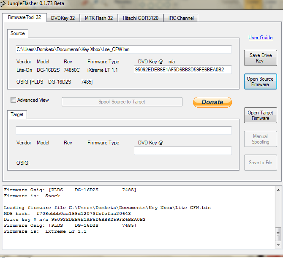Click the source 'Firmware Type' label
The height and width of the screenshot is (258, 283).
point(103,62)
